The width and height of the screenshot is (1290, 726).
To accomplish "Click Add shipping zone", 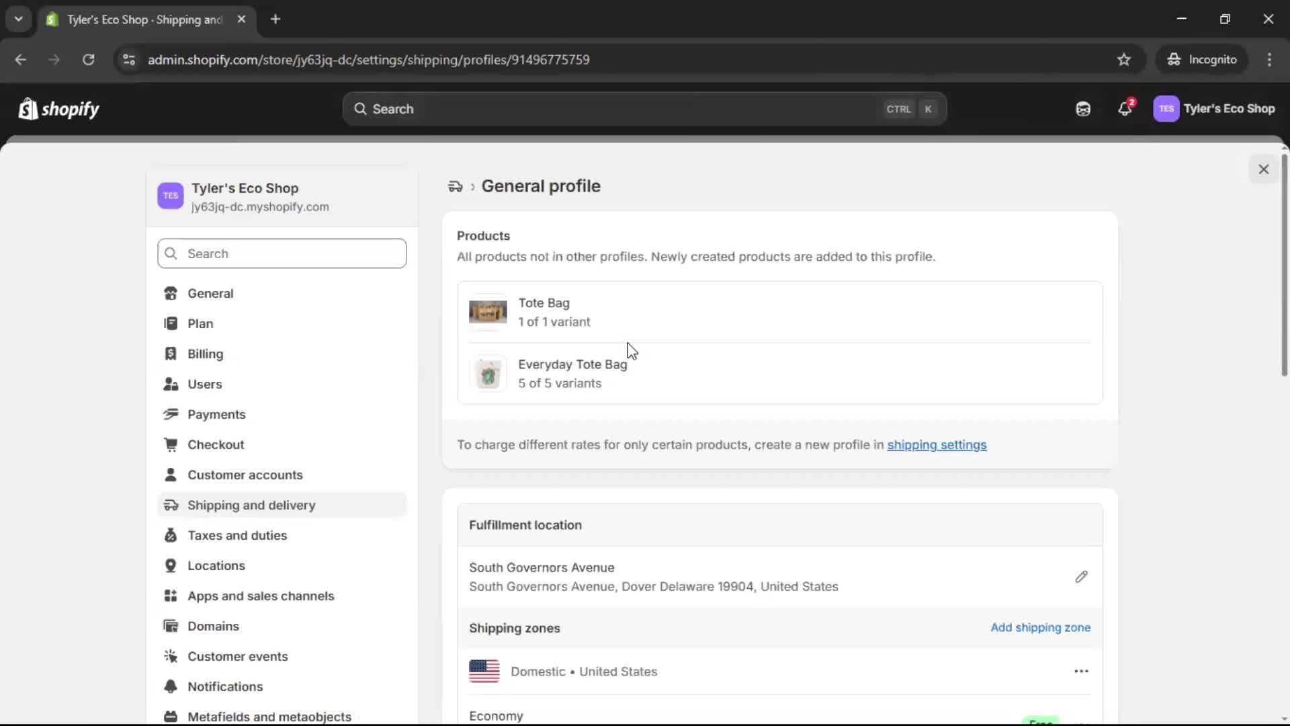I will pyautogui.click(x=1041, y=627).
